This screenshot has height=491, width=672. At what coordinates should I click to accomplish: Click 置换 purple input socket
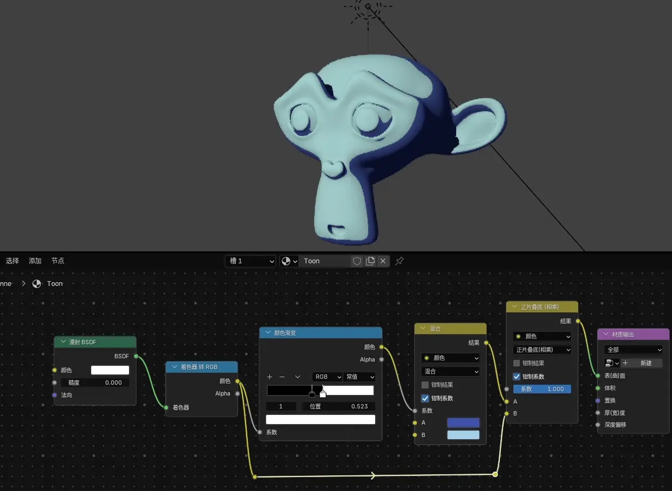click(x=598, y=400)
